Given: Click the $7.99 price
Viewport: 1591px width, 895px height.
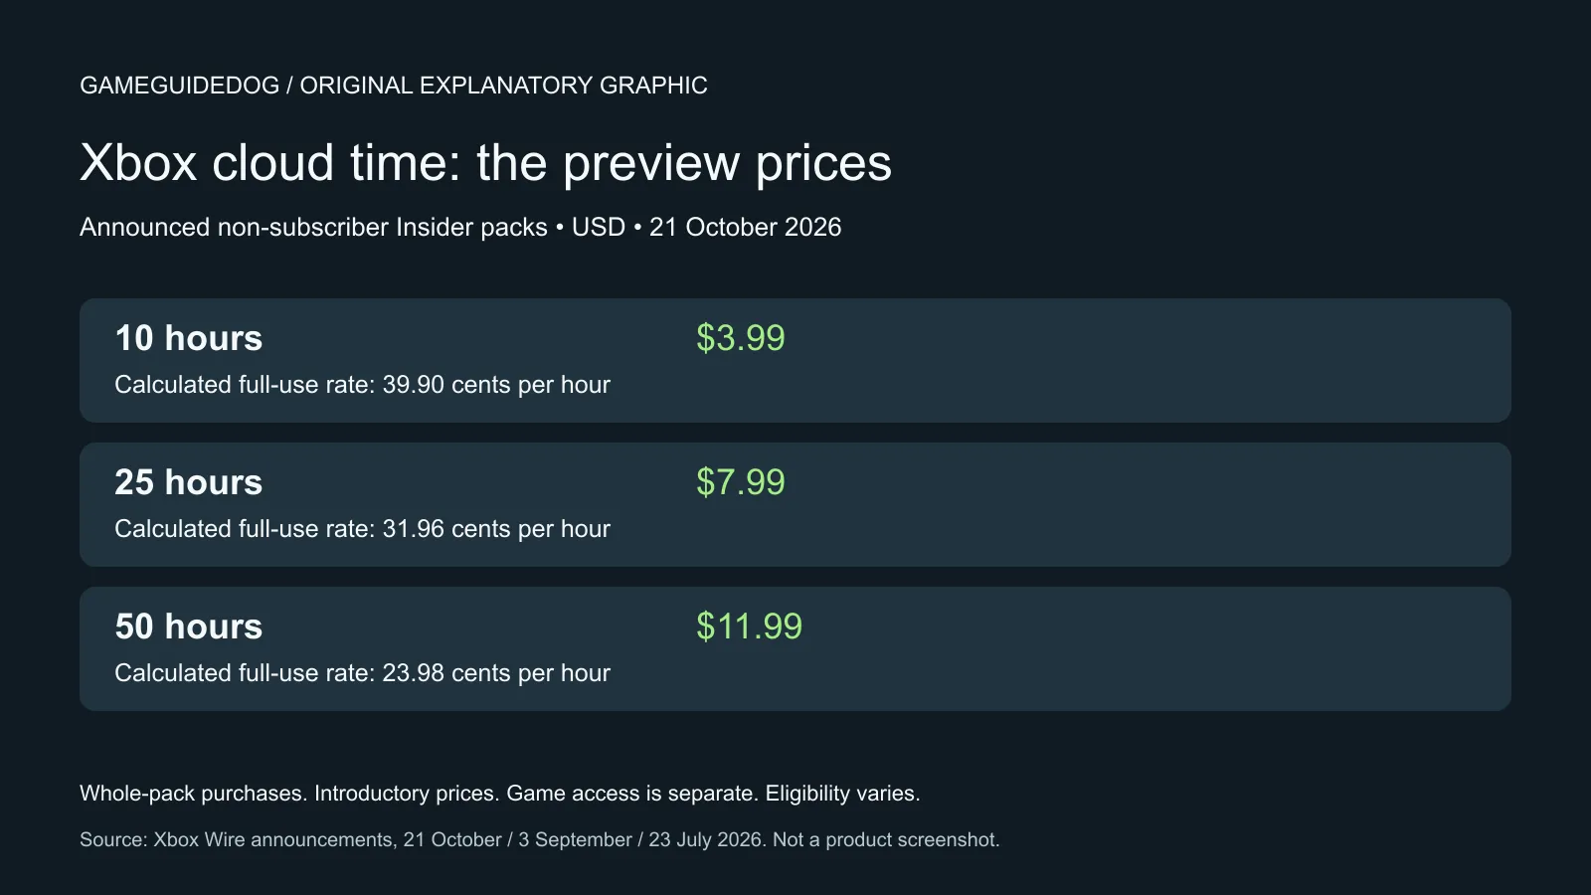Looking at the screenshot, I should [x=741, y=482].
